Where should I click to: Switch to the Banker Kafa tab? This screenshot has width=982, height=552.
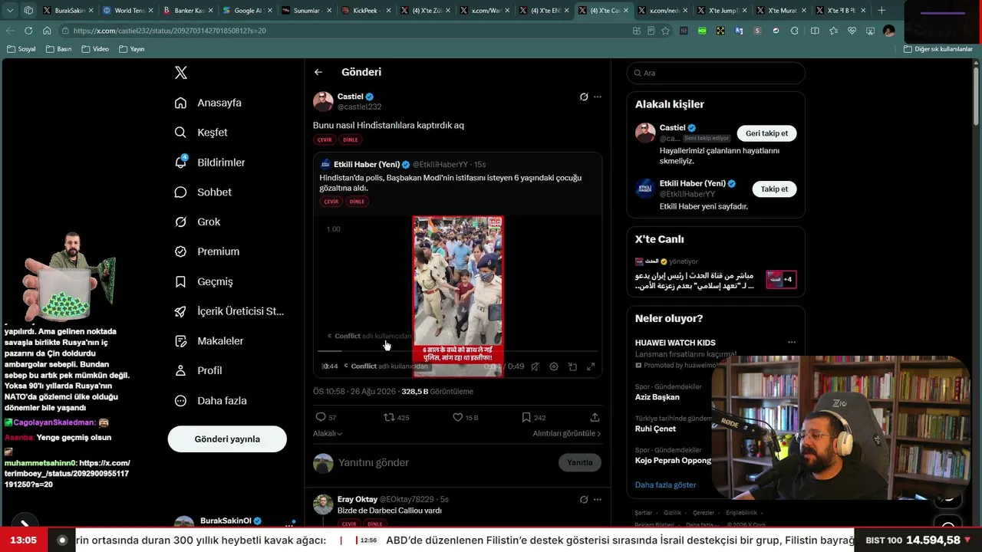(187, 11)
